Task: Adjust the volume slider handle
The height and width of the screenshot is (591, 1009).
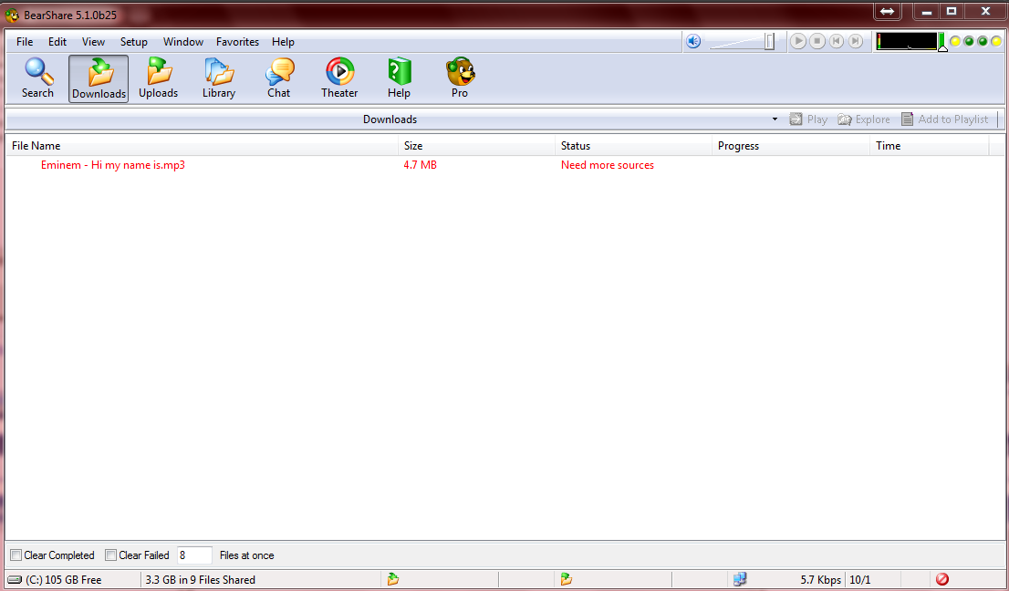Action: [769, 41]
